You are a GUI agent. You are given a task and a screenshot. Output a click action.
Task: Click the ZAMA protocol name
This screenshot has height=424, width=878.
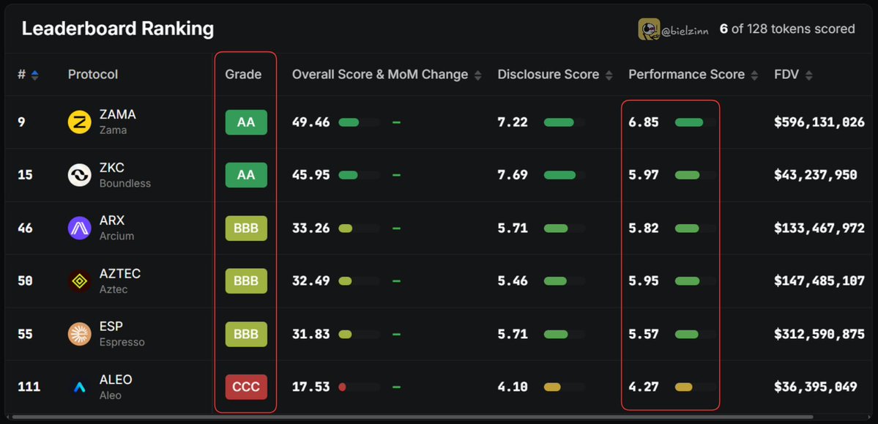[118, 114]
